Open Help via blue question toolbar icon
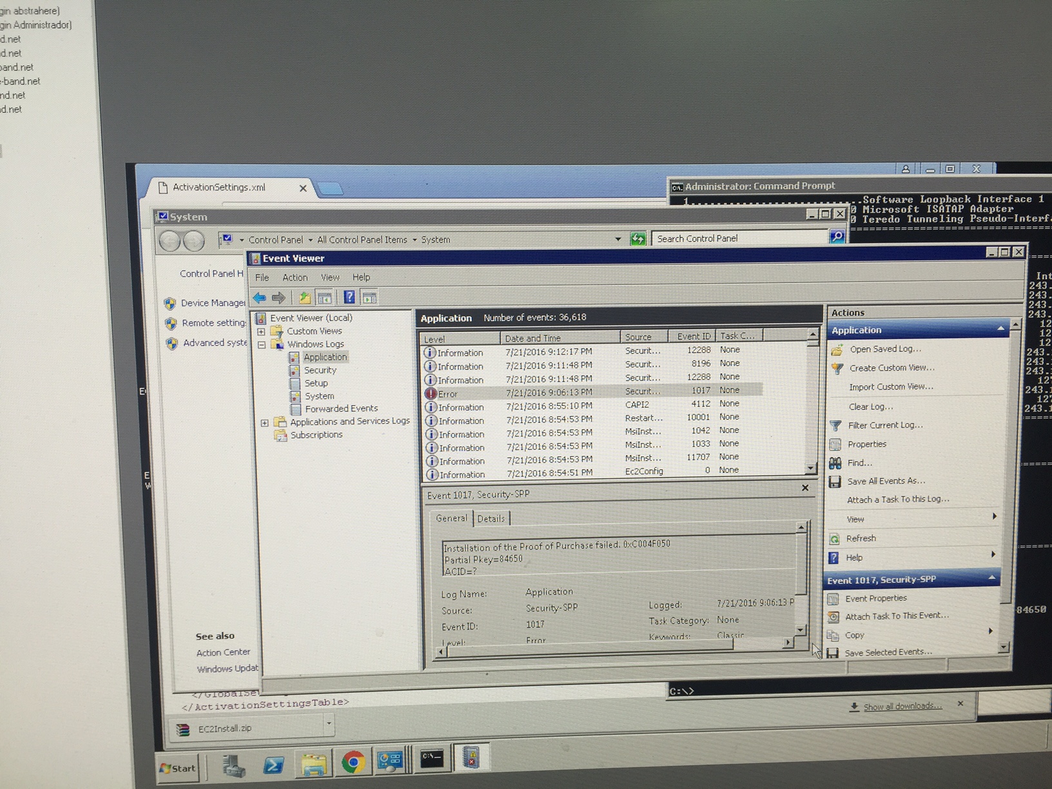Screen dimensions: 1052x789 click(x=349, y=297)
